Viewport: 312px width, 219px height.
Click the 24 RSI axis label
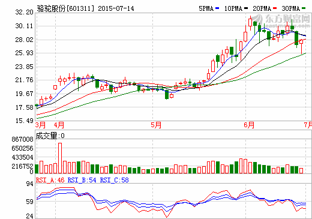point(29,216)
